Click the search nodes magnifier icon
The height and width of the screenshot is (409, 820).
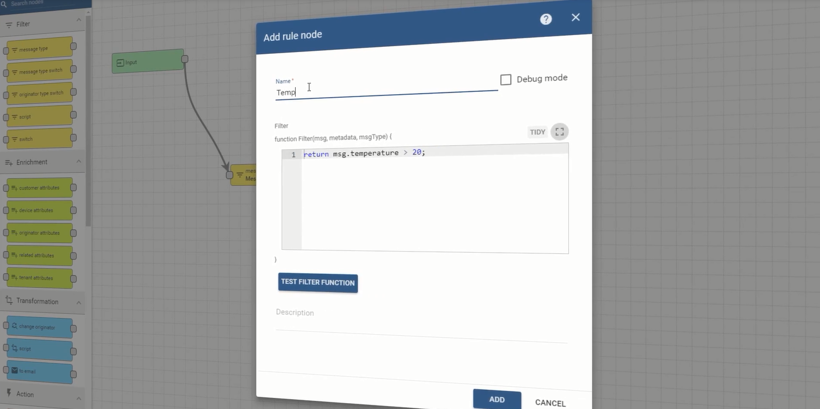(x=3, y=4)
